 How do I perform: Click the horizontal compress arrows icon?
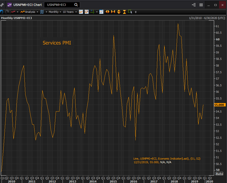point(113,12)
